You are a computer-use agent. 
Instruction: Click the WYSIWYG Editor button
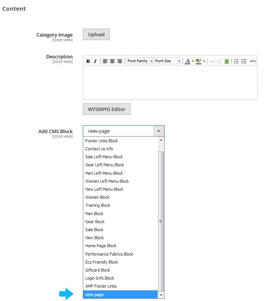tap(107, 109)
